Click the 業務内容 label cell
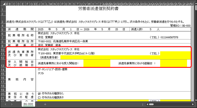This screenshot has height=108, width=197. click(x=21, y=79)
